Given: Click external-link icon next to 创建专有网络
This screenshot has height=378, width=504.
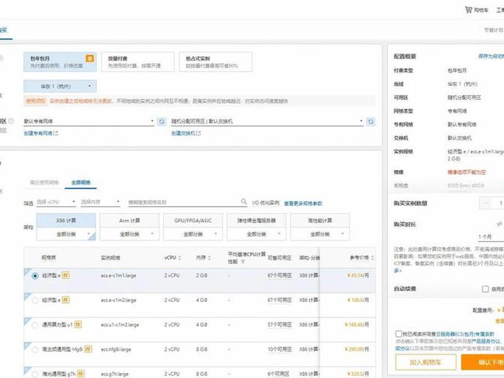Looking at the screenshot, I should [56, 133].
